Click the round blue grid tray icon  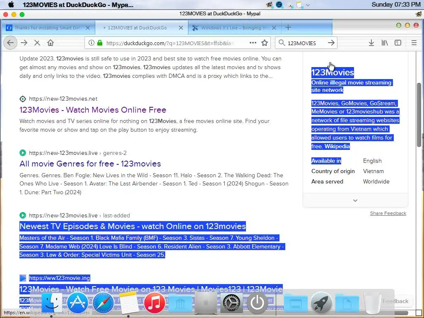pos(279,5)
